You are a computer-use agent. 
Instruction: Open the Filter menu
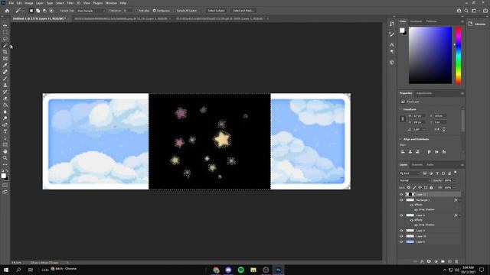pos(70,3)
